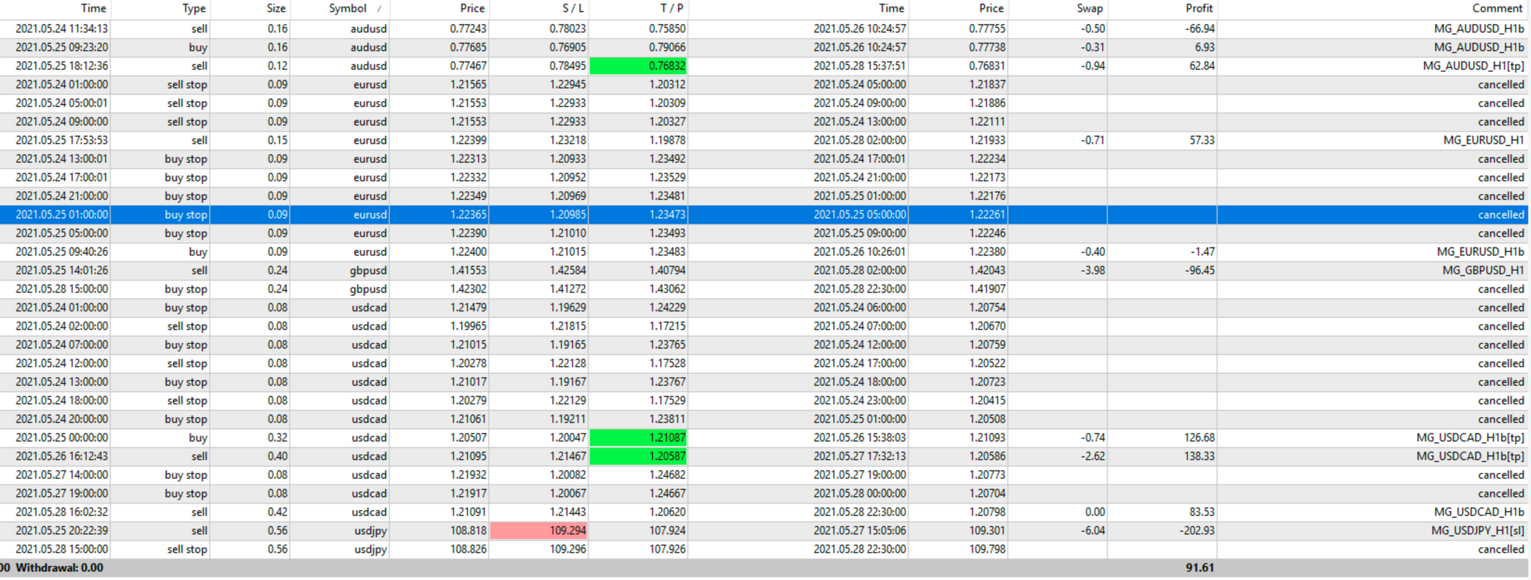Sort by the T / P column header

tap(671, 9)
